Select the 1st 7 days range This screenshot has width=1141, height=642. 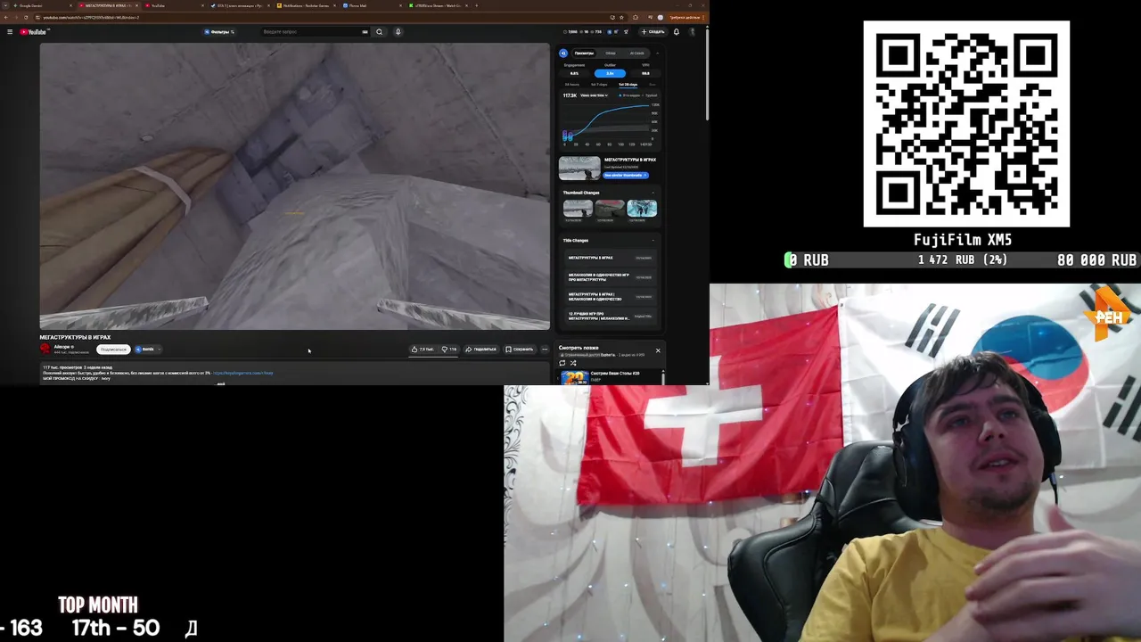click(x=599, y=85)
